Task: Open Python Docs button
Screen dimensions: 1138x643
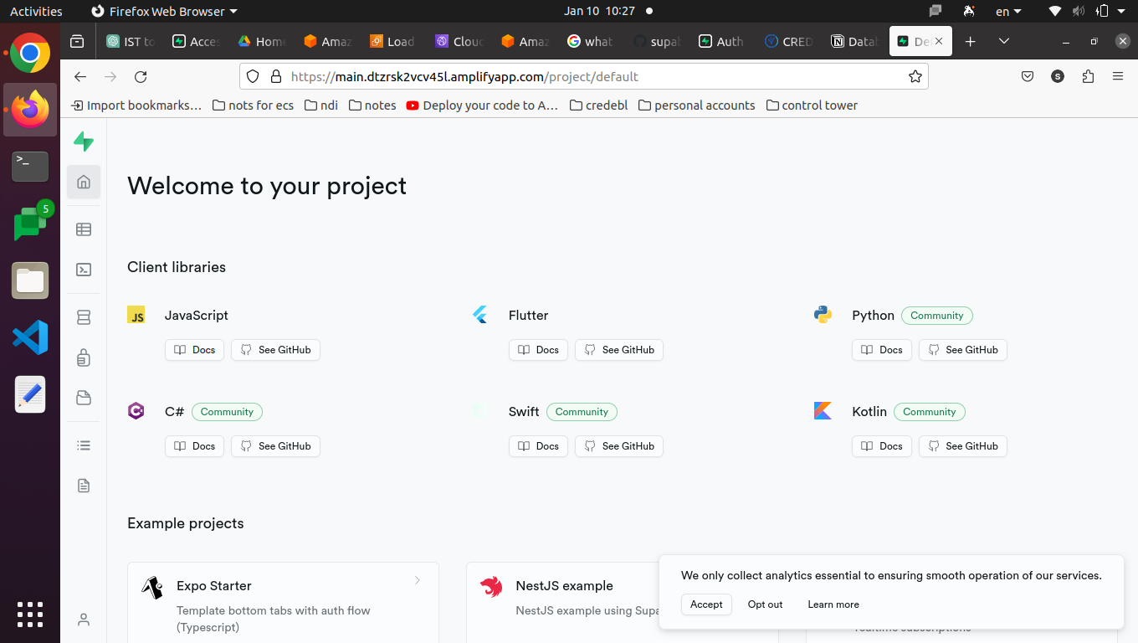Action: tap(882, 350)
